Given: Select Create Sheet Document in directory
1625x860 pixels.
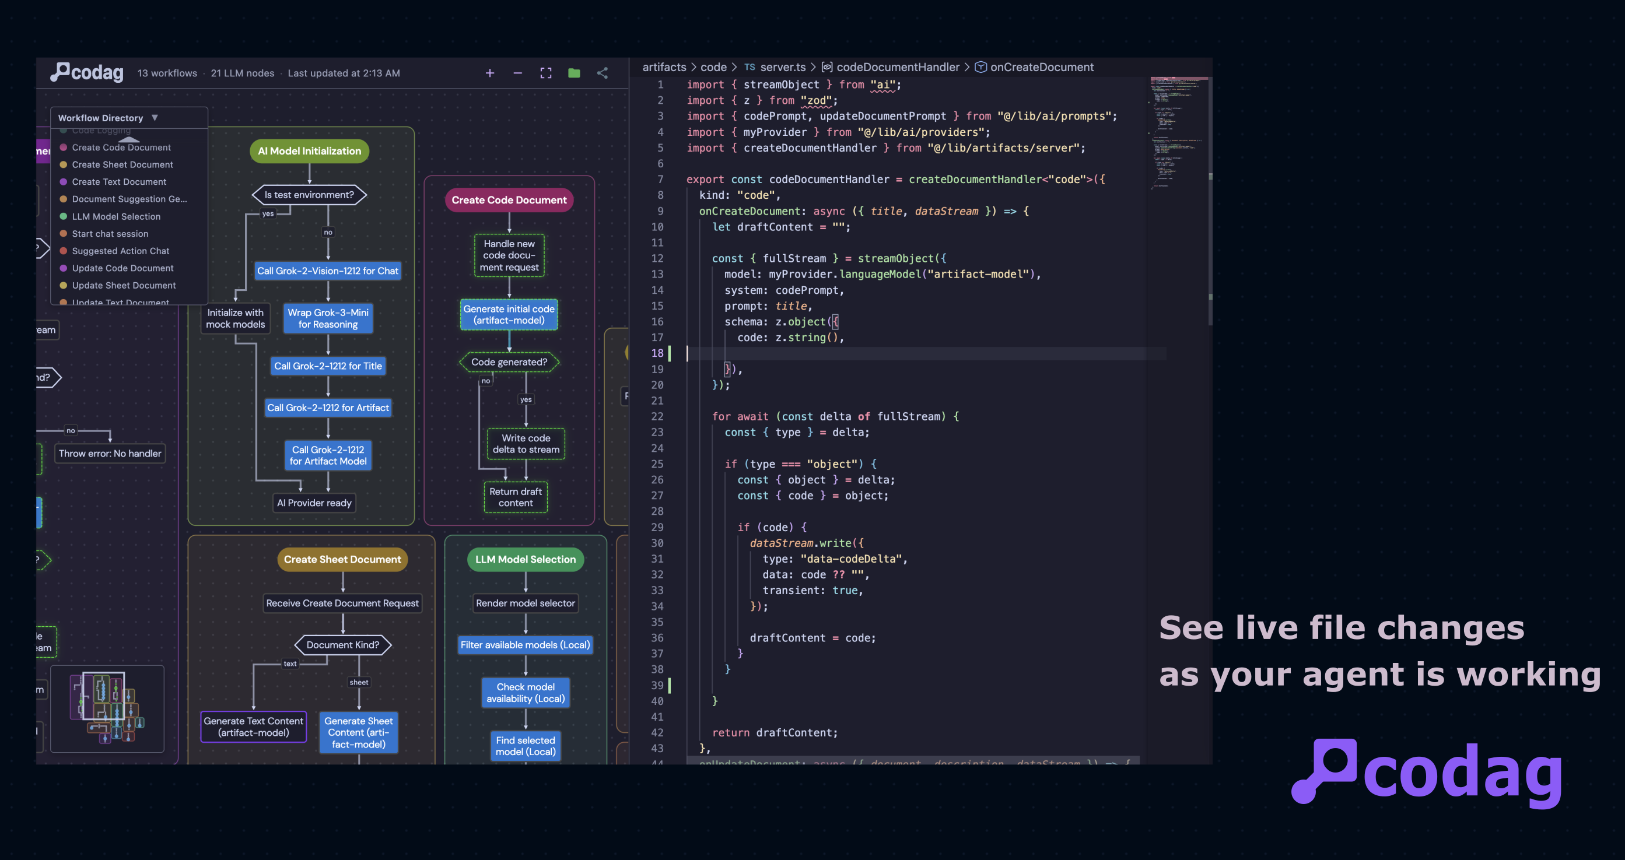Looking at the screenshot, I should coord(122,164).
